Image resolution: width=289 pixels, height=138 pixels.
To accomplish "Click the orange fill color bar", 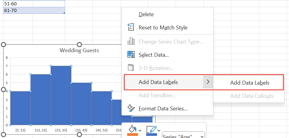I will point(133,134).
